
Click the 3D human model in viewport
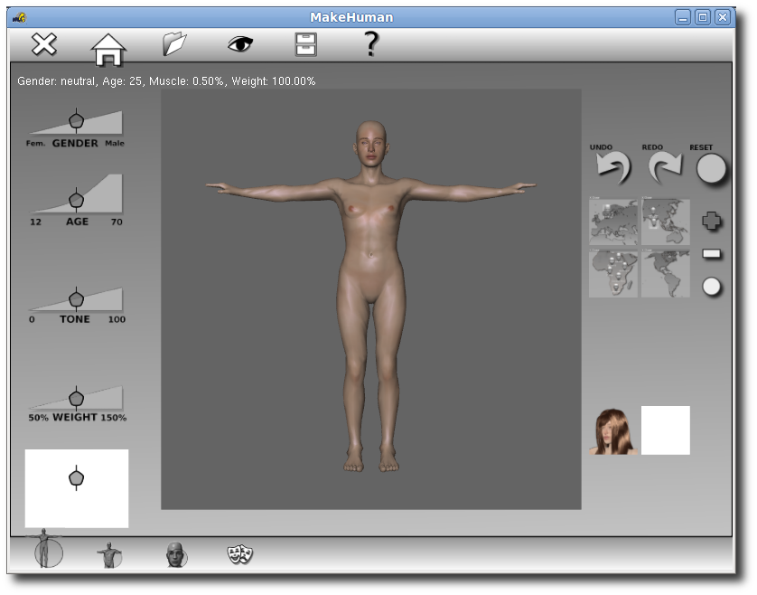370,296
